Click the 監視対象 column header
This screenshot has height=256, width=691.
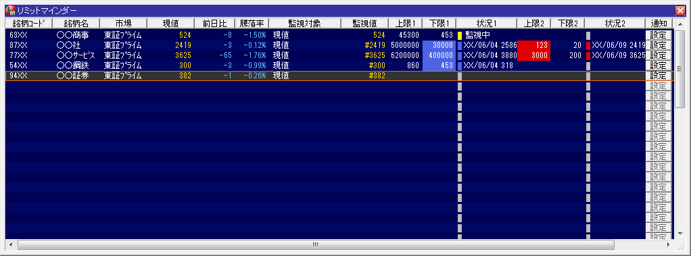pyautogui.click(x=305, y=24)
